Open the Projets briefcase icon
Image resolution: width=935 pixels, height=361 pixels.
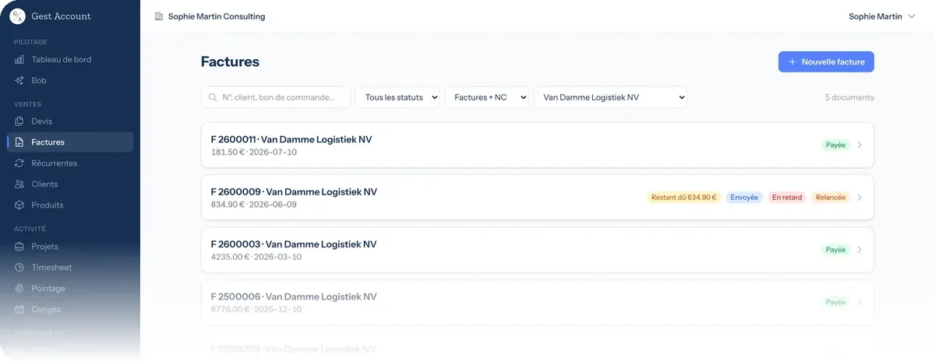click(19, 247)
